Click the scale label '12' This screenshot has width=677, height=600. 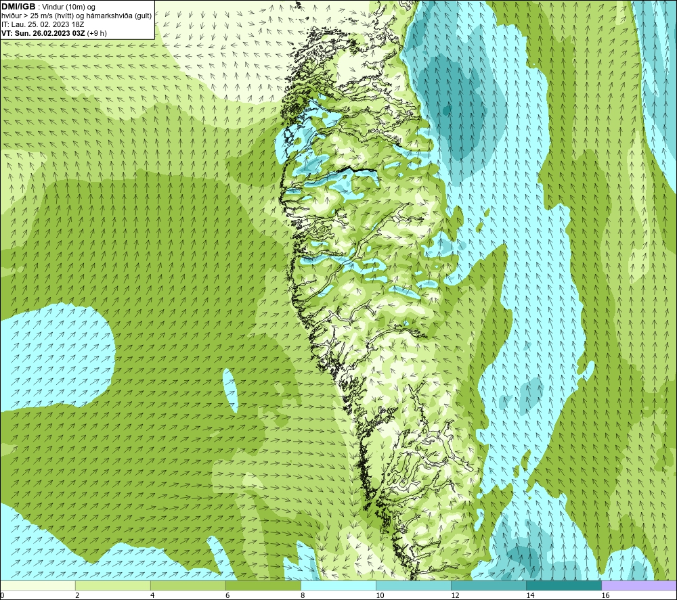point(455,596)
